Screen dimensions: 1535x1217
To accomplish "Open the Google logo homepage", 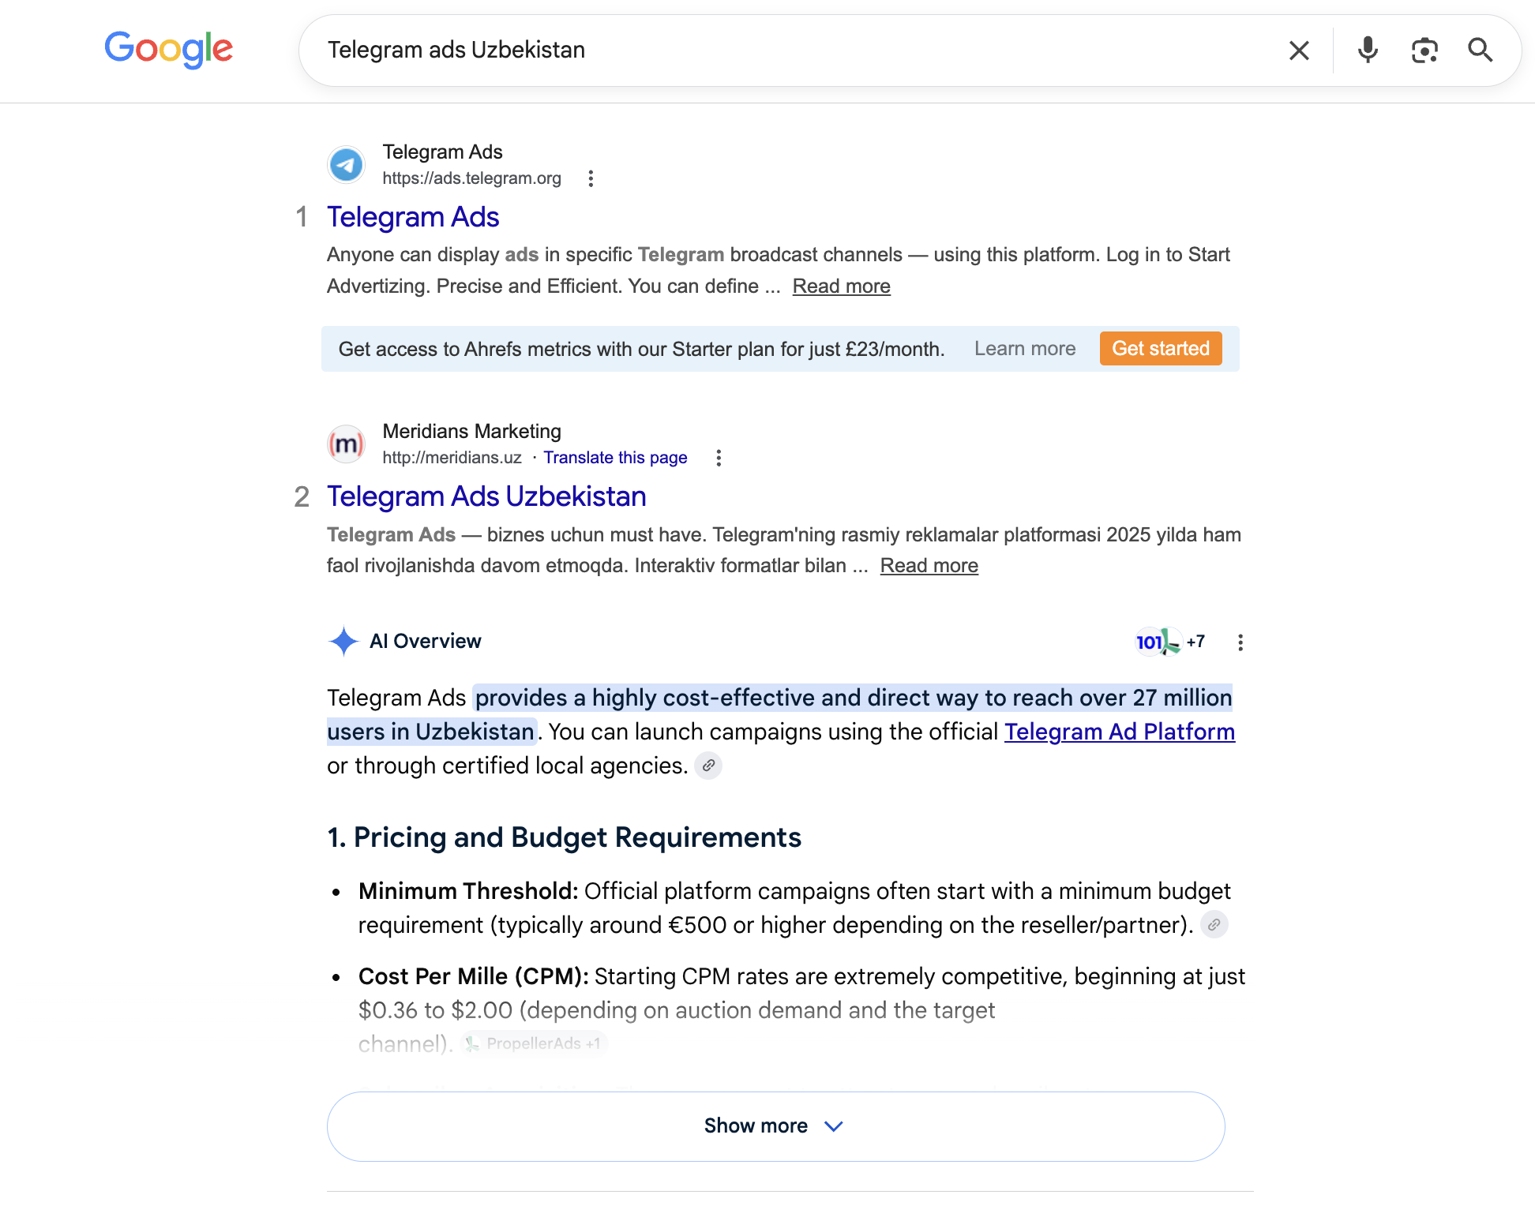I will [x=169, y=49].
